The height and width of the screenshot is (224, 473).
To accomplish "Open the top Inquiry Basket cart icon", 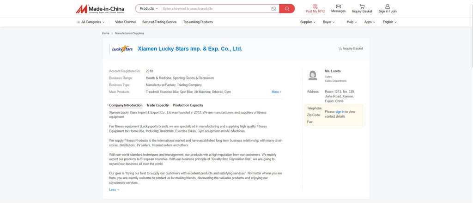I will [362, 8].
